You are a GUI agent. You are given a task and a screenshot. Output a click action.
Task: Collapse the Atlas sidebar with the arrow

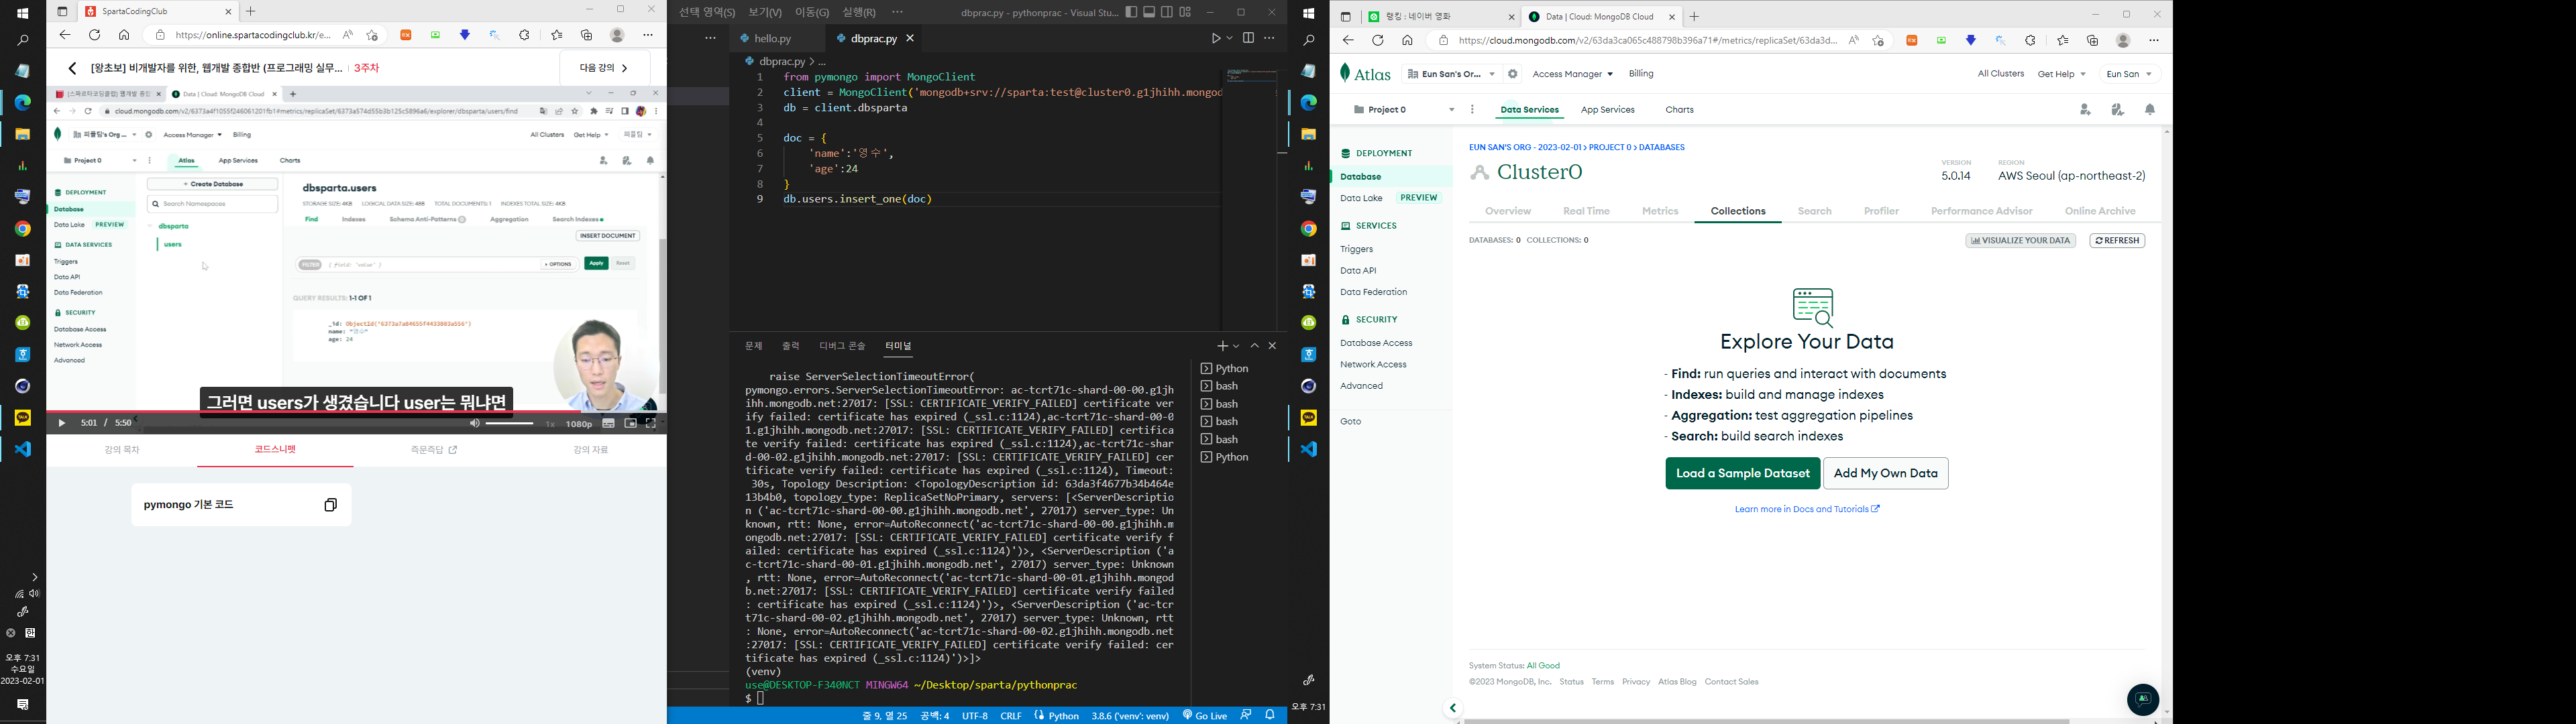(x=1453, y=708)
